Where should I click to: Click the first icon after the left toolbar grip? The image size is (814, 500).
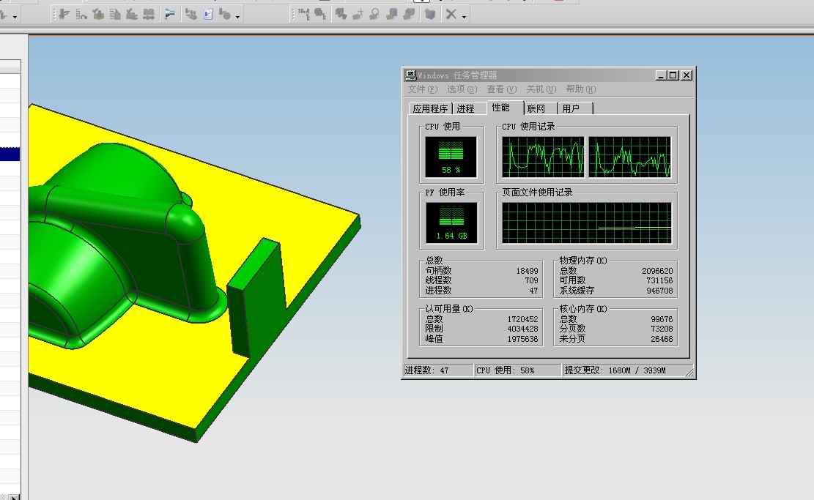pyautogui.click(x=64, y=15)
